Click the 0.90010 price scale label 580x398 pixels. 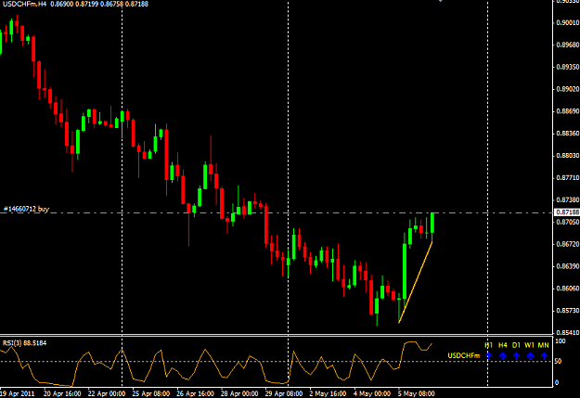click(568, 23)
